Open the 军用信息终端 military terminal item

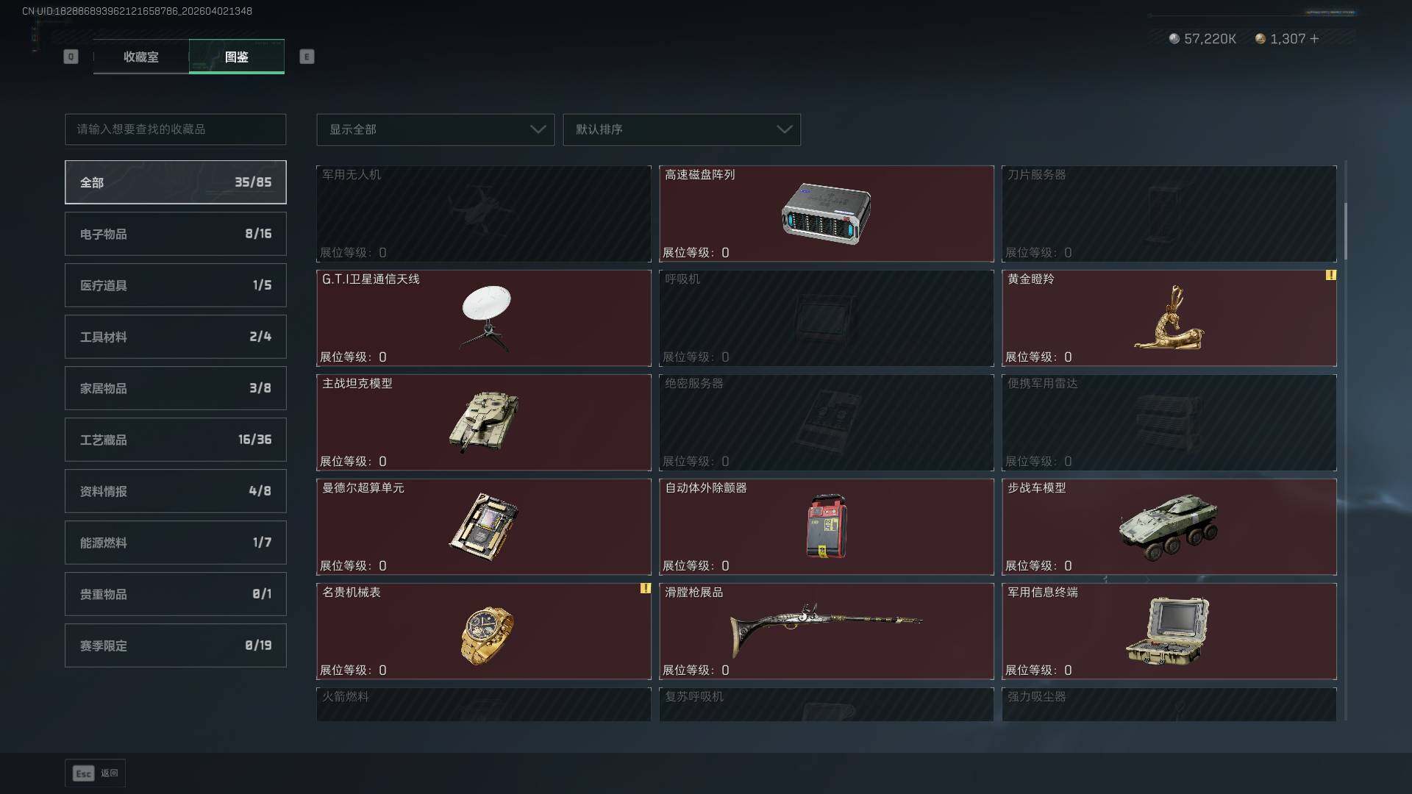1169,632
